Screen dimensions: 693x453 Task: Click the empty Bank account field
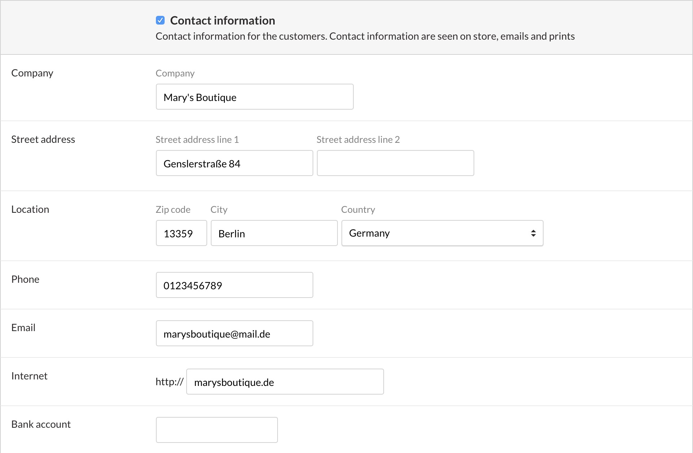coord(217,430)
